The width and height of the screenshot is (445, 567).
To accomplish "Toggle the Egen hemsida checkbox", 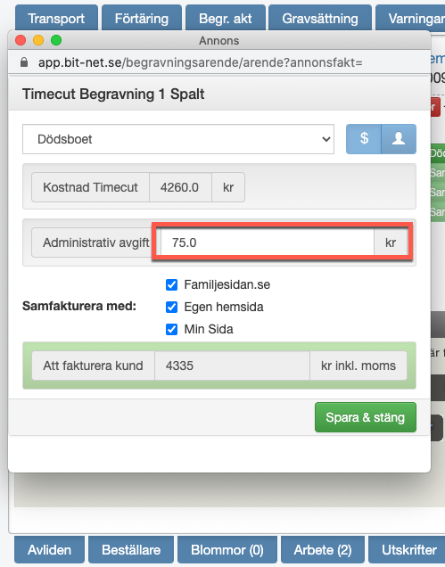I will 171,307.
